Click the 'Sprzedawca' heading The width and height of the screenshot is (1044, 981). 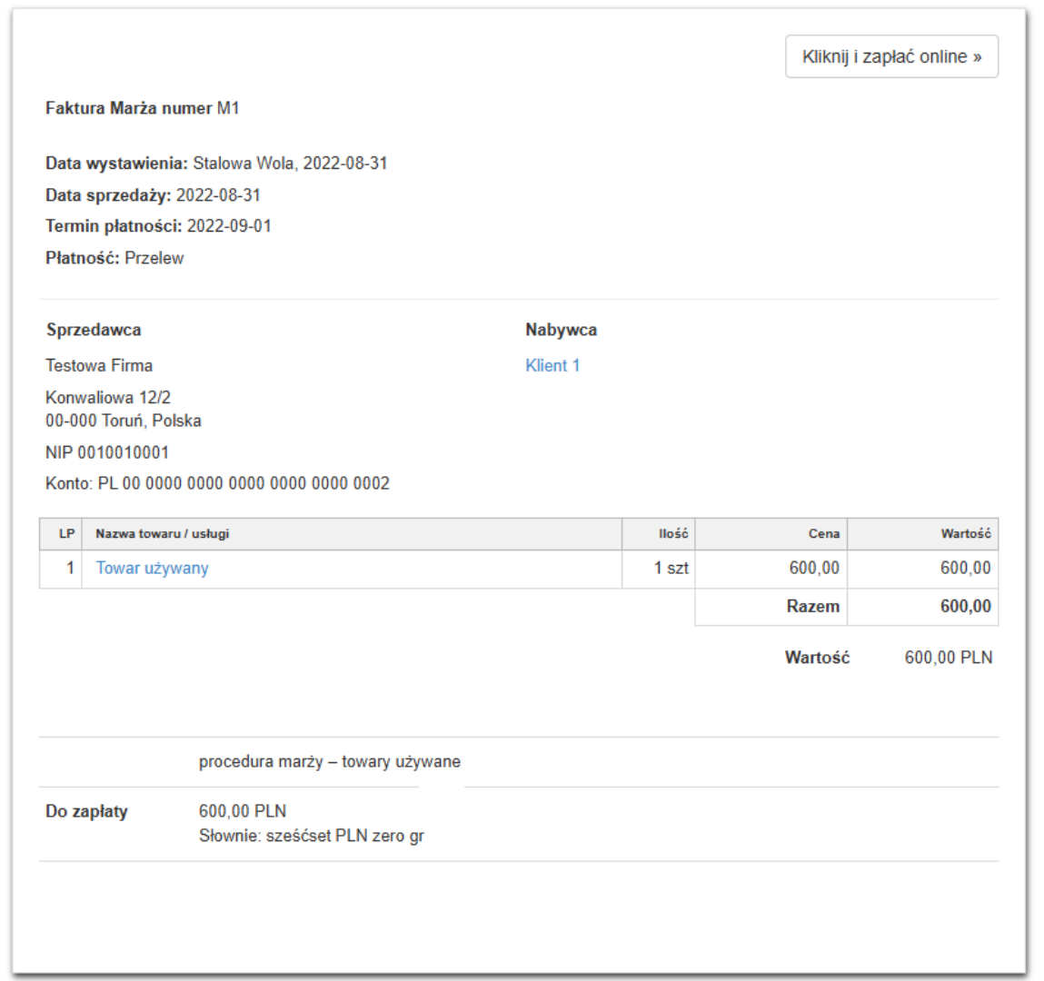point(94,330)
